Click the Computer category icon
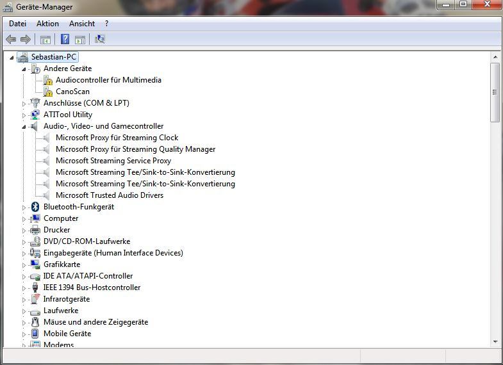The image size is (503, 365). coord(35,218)
